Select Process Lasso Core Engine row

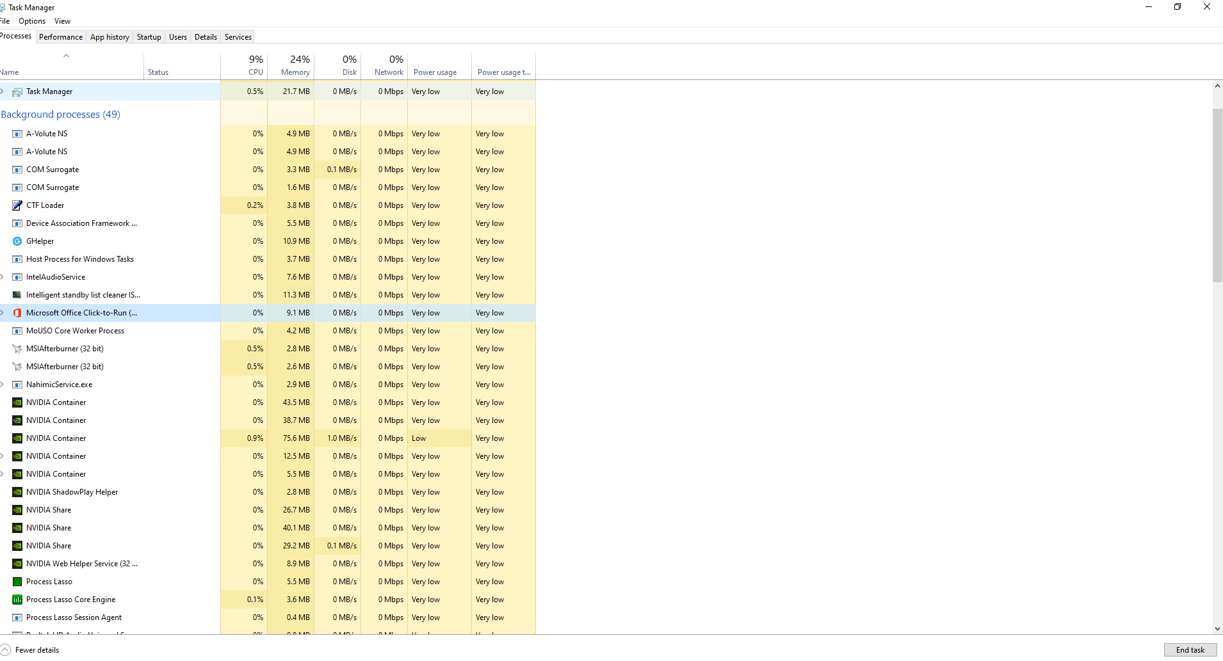268,600
